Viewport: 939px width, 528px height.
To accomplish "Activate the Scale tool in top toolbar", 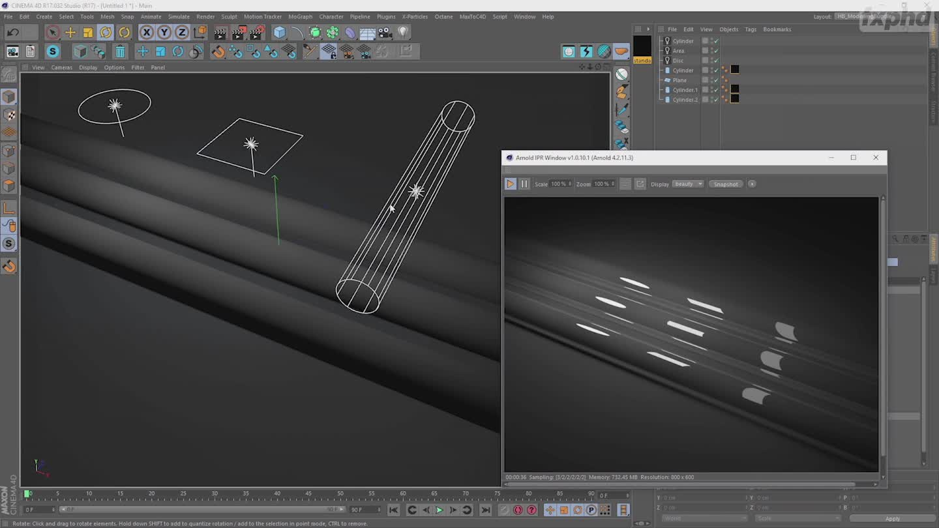I will (88, 32).
